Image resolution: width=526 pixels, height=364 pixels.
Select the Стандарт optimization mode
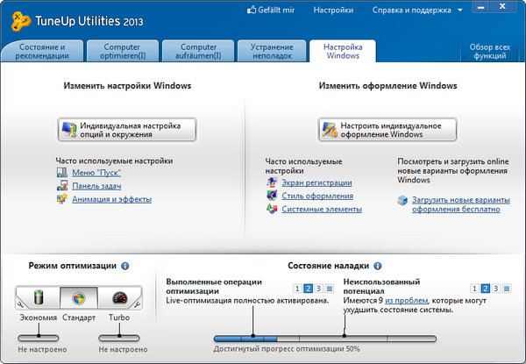(x=79, y=297)
